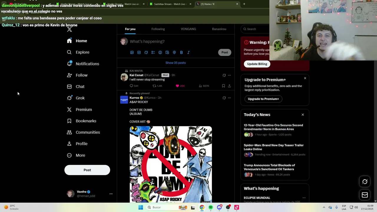This screenshot has width=377, height=212.
Task: Click the Update Billing button
Action: (257, 64)
